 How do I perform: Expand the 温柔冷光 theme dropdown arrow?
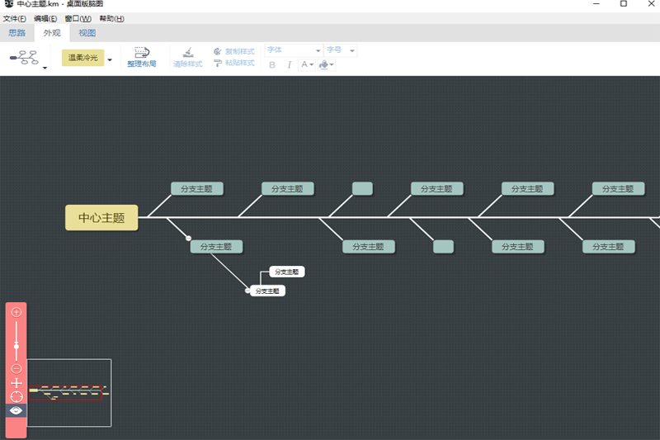110,59
